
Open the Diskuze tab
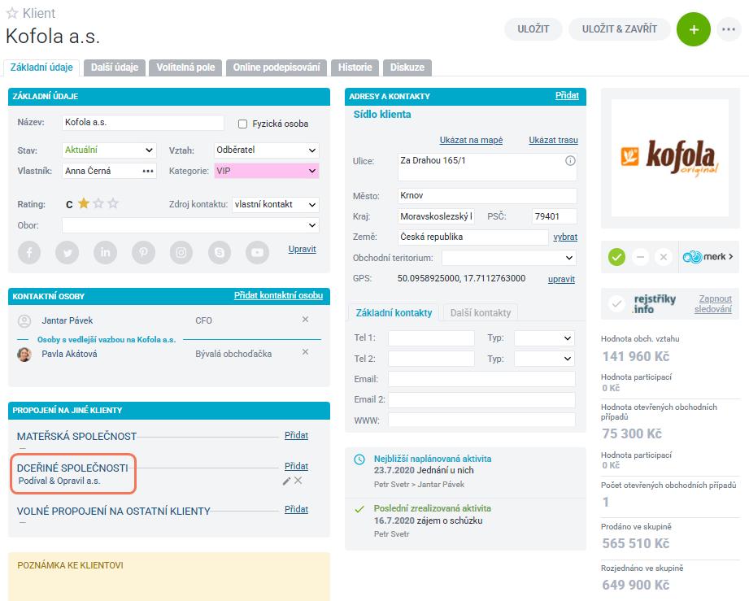pyautogui.click(x=407, y=68)
